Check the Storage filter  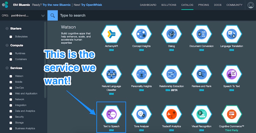(x=11, y=123)
